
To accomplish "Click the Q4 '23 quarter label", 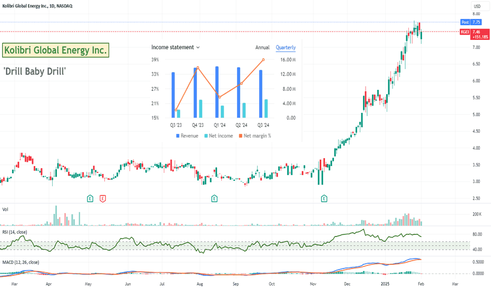I will [198, 125].
